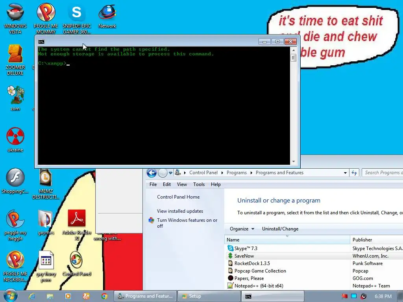Click the refresh button beside address bar
This screenshot has width=403, height=302.
pos(354,173)
